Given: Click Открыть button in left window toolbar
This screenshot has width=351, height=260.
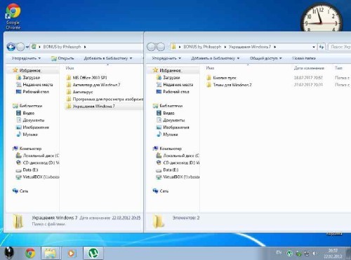Looking at the screenshot, I should pyautogui.click(x=62, y=58).
